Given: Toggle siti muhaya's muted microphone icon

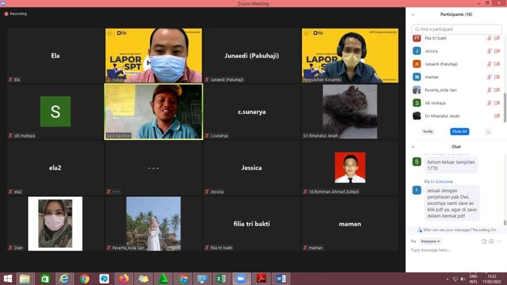Looking at the screenshot, I should 489,103.
